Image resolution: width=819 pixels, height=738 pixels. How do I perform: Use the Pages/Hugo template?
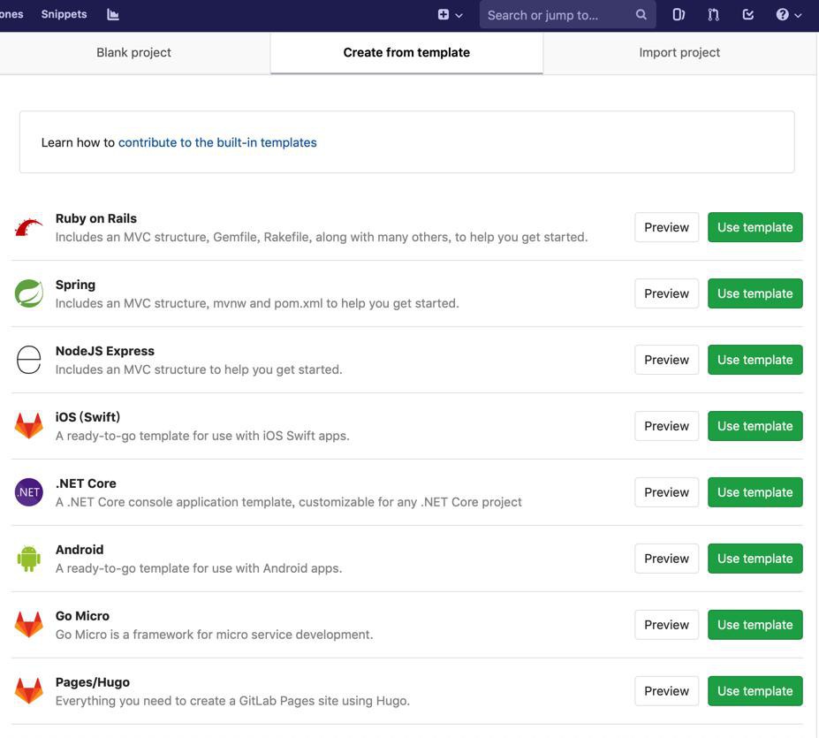pyautogui.click(x=755, y=691)
